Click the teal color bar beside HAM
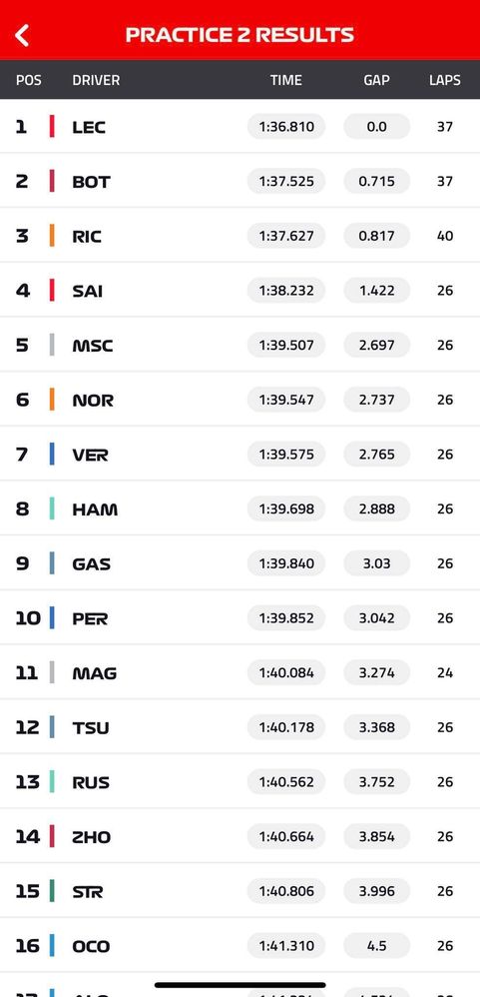Screen dimensions: 480x997 (x=52, y=508)
